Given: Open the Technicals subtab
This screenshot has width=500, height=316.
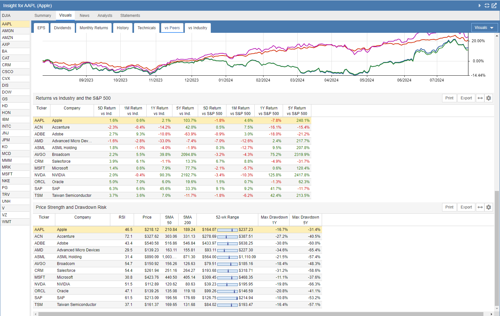Looking at the screenshot, I should [x=146, y=28].
